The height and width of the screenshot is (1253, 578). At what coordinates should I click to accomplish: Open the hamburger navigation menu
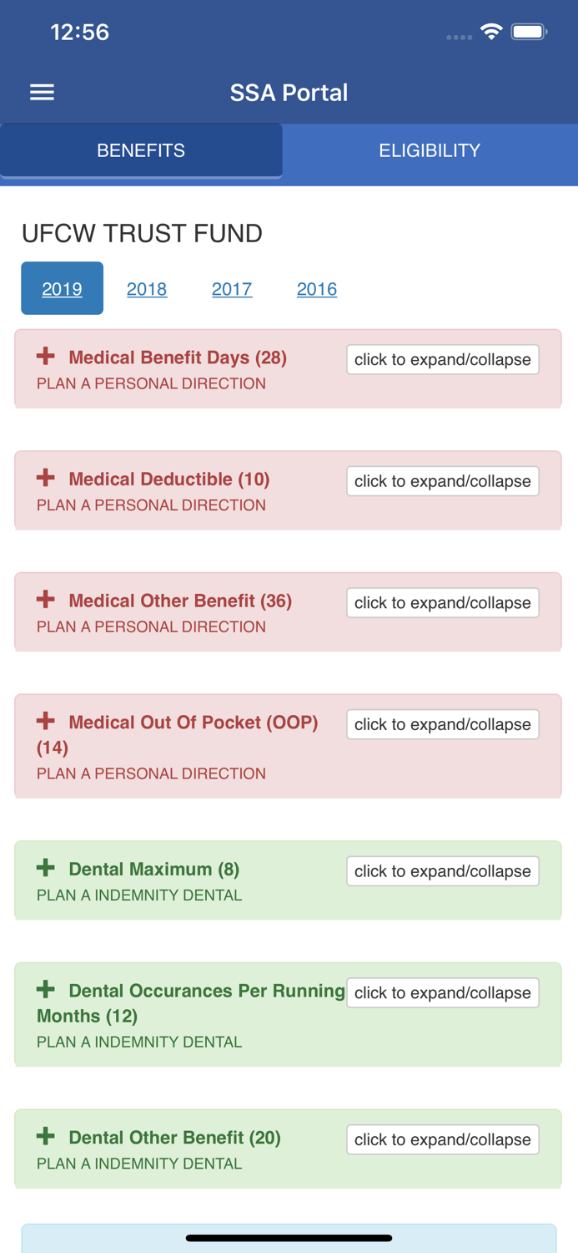click(41, 92)
